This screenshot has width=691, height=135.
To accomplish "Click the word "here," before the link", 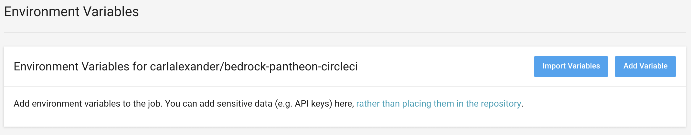I will (344, 104).
